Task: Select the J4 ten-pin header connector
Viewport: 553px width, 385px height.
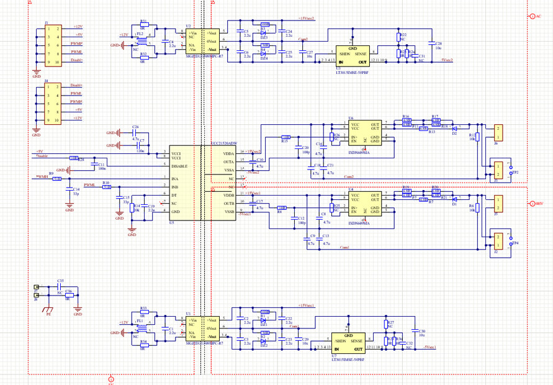Action: coord(53,104)
